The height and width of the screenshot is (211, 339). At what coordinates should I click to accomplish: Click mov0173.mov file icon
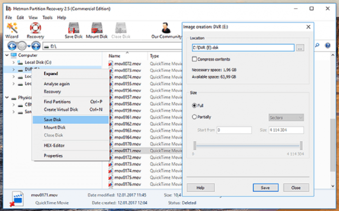click(111, 164)
